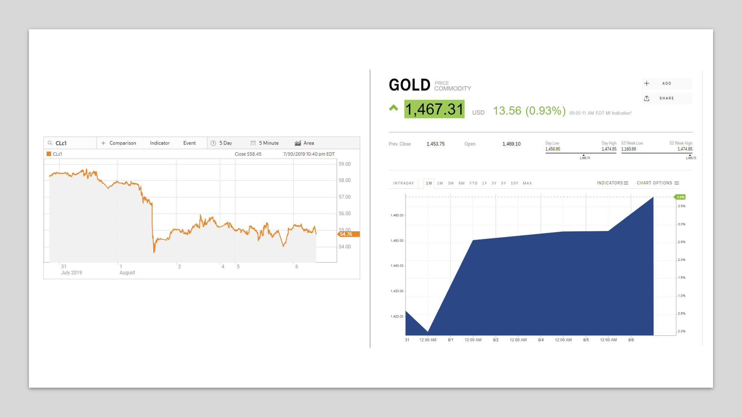Open the Chart Options menu
Screen dimensions: 742x417
coord(657,183)
